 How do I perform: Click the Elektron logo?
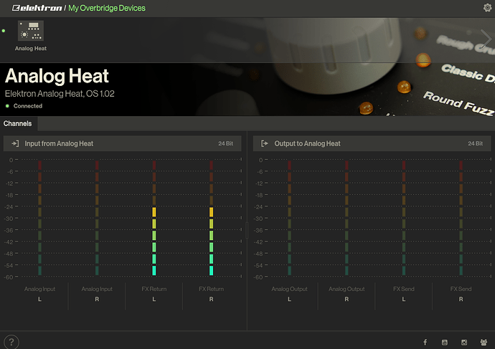(x=32, y=8)
